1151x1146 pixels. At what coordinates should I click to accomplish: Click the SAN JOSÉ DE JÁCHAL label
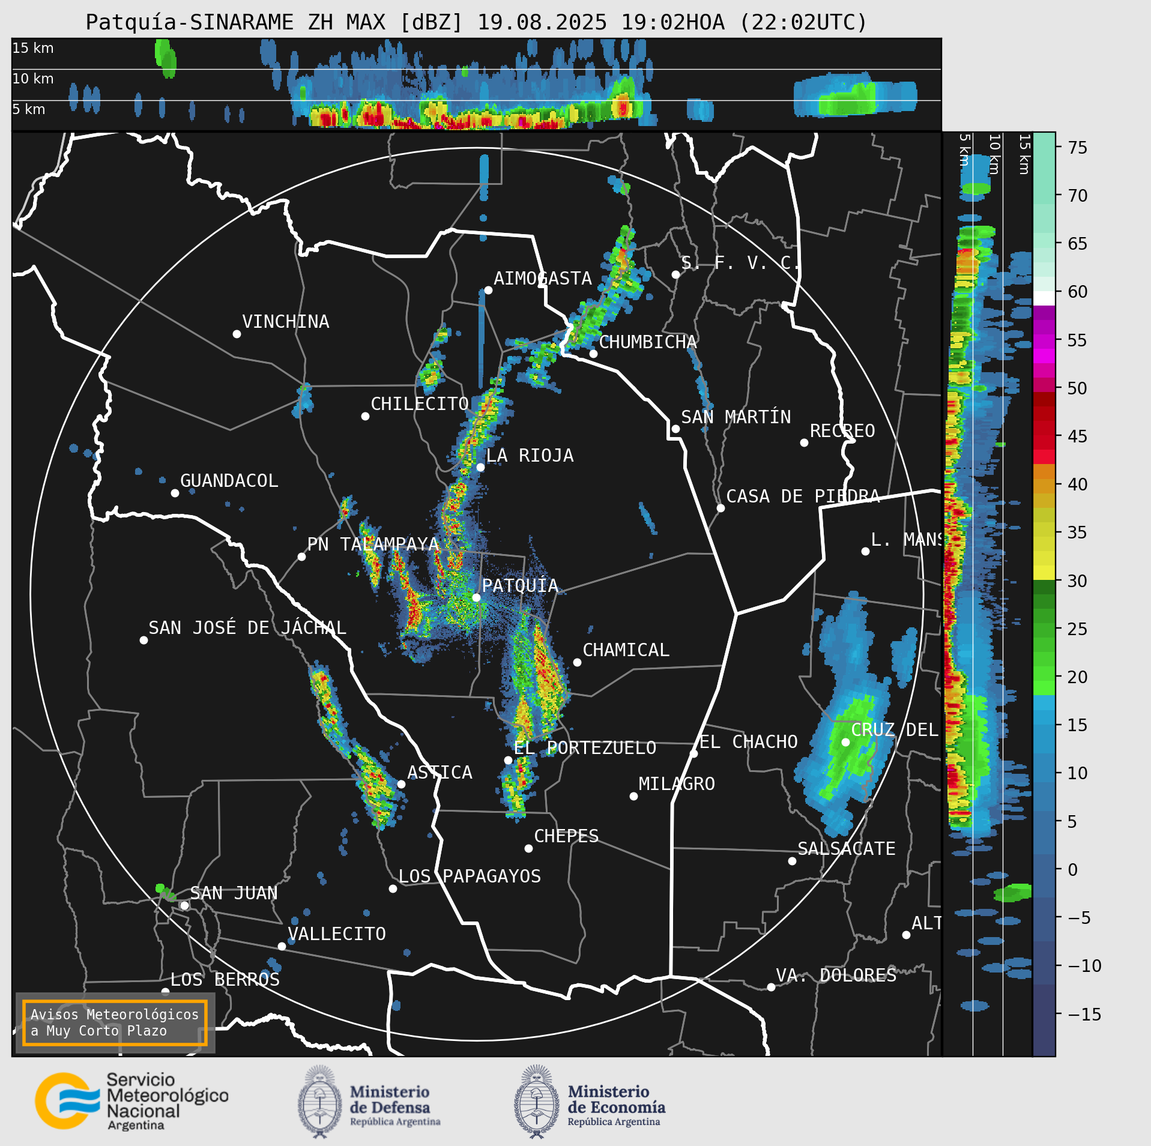click(247, 627)
